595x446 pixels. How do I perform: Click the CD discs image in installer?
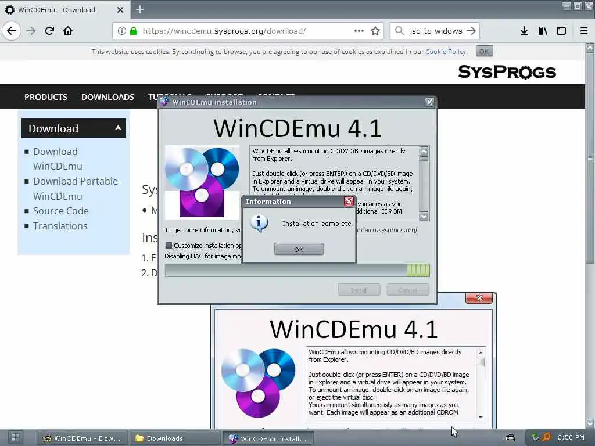202,182
